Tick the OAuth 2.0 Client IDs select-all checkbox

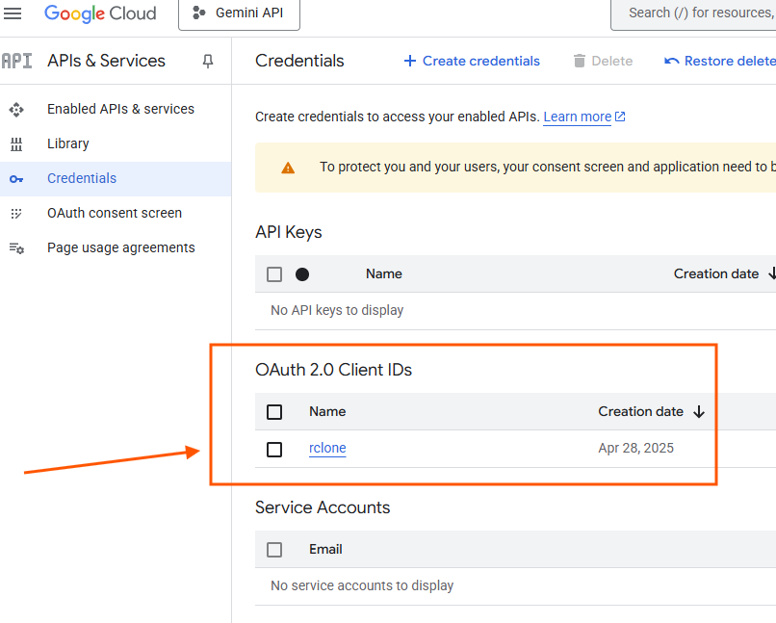[274, 412]
